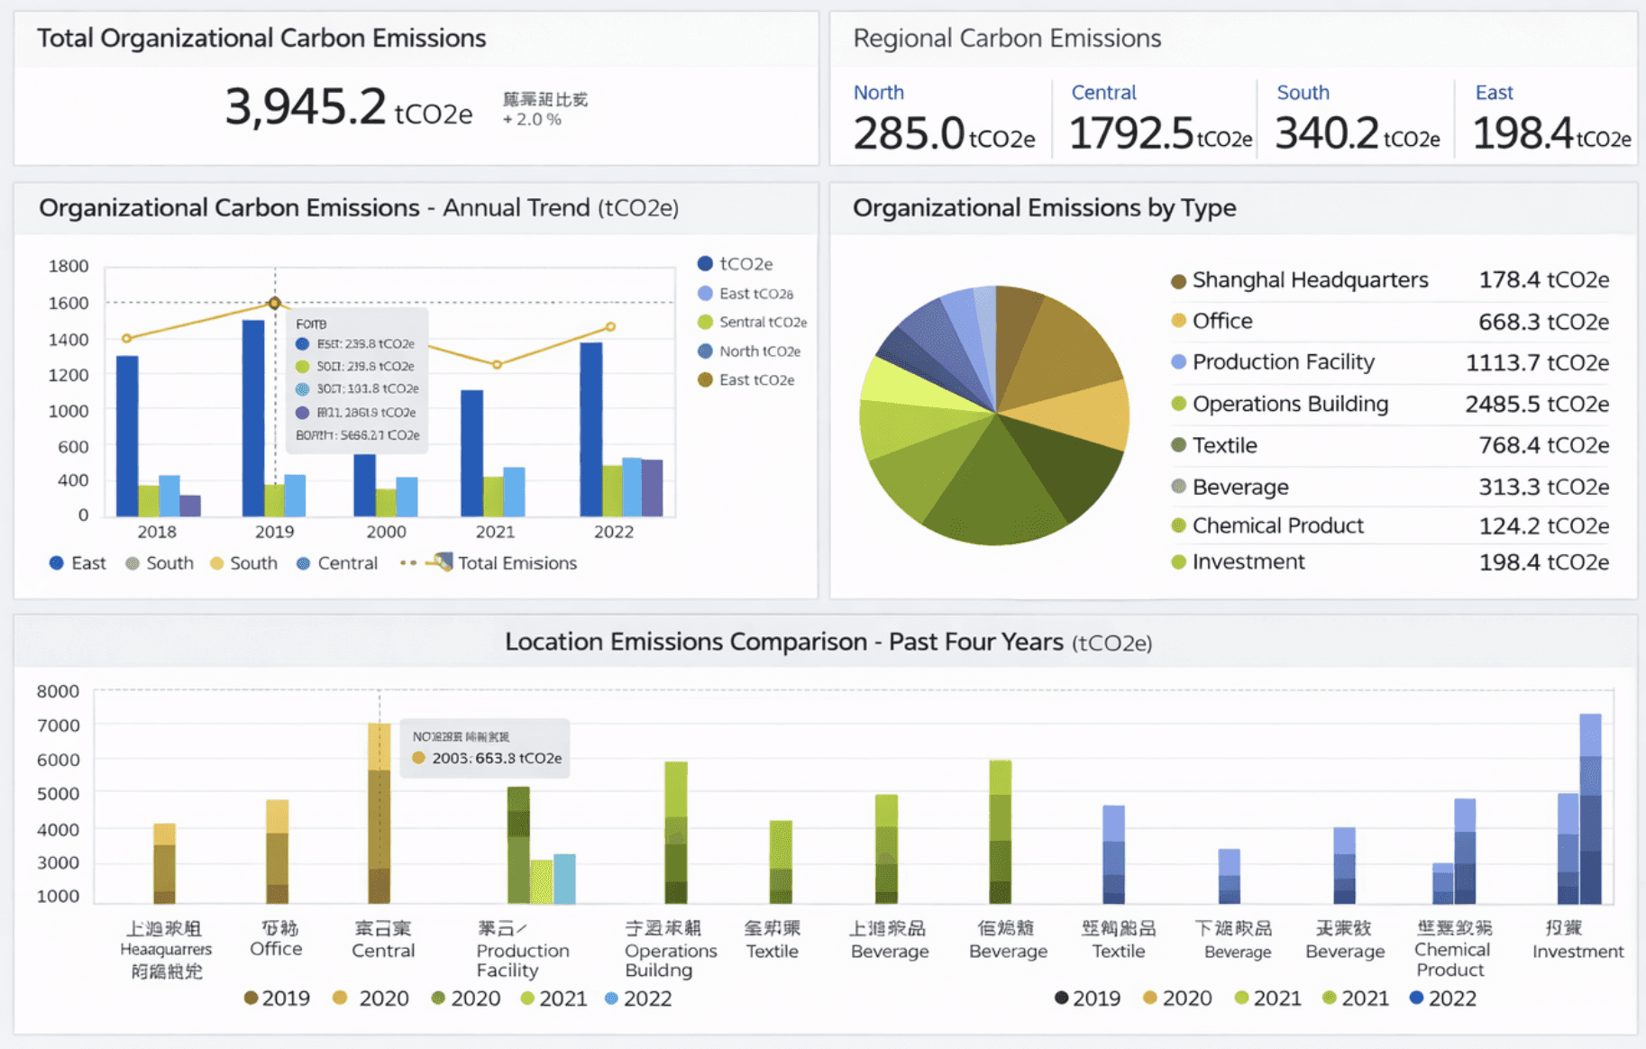Toggle the East series in annual trend legend
Image resolution: width=1646 pixels, height=1049 pixels.
[77, 563]
